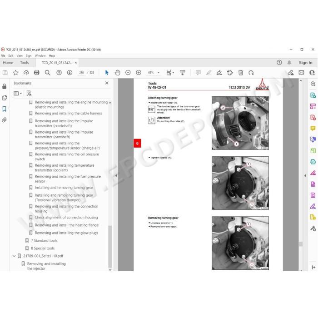Viewport: 318px width, 318px height.
Task: Click the Save file icon
Action: tap(5, 73)
